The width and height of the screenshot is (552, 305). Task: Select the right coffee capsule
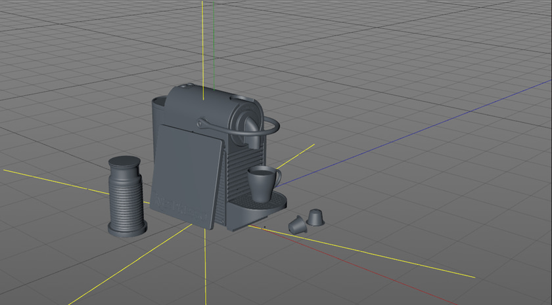316,216
